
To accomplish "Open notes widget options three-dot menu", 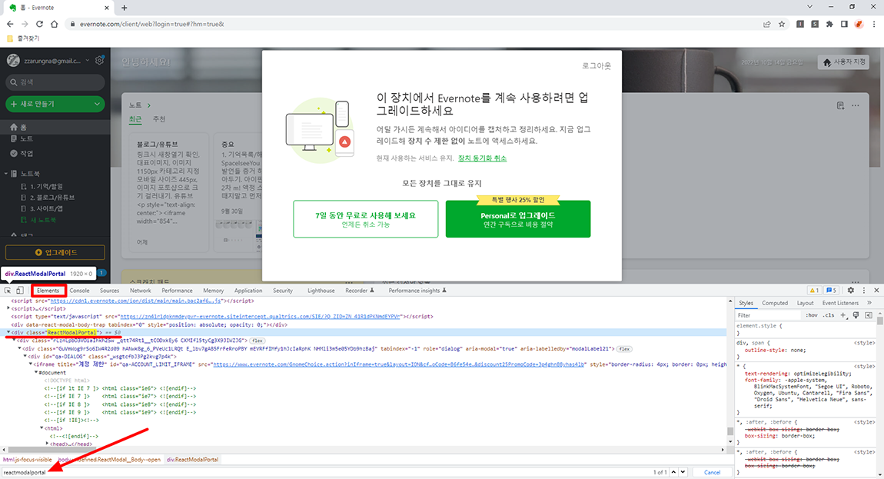I will pyautogui.click(x=856, y=105).
